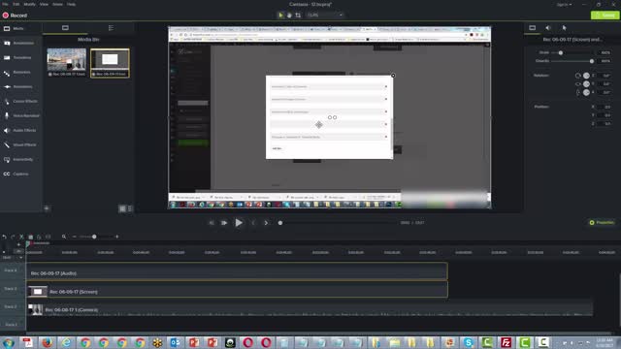Select the screen recording thumbnail in Media Bin
Image resolution: width=621 pixels, height=349 pixels.
tap(110, 62)
